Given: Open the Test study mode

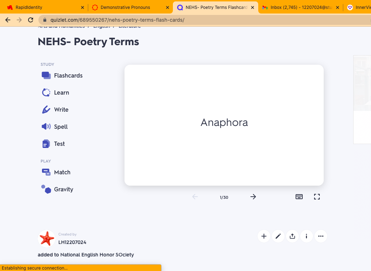Looking at the screenshot, I should tap(54, 144).
